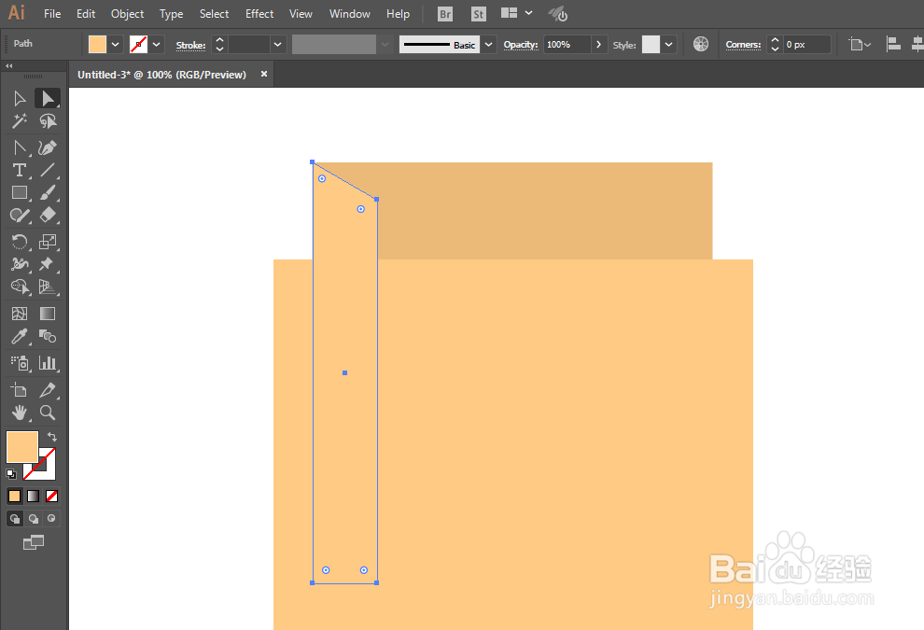Open the stroke color dropdown
This screenshot has width=924, height=630.
pyautogui.click(x=156, y=44)
